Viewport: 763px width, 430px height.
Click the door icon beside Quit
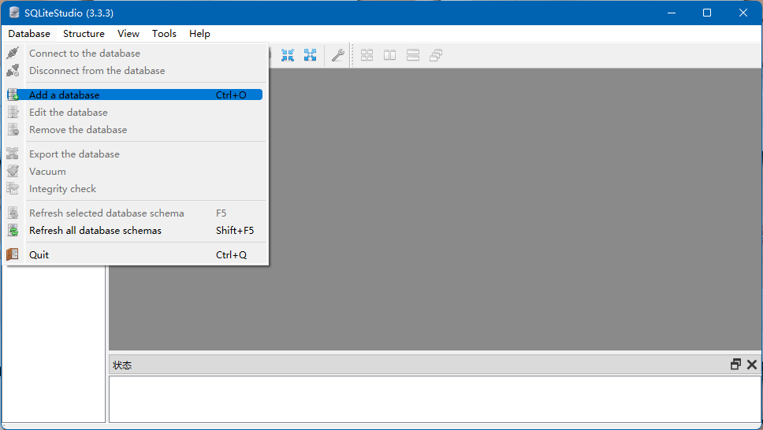coord(13,254)
